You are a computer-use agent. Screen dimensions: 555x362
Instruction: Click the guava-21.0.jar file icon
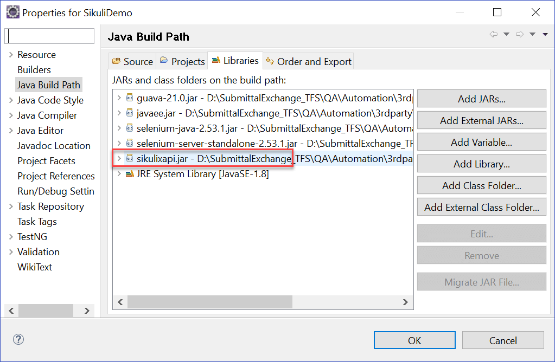point(130,98)
